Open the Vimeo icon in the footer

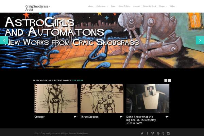pos(152,133)
